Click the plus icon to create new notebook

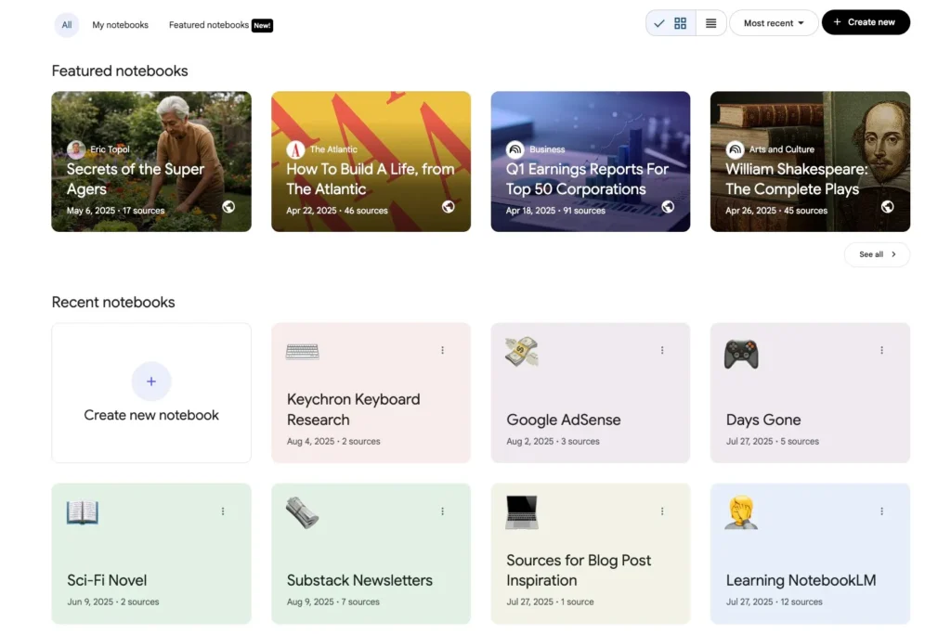[x=151, y=382]
